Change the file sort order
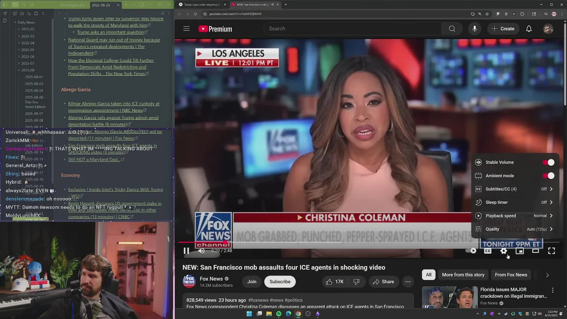Screen dimensions: 567x319 [x=29, y=14]
